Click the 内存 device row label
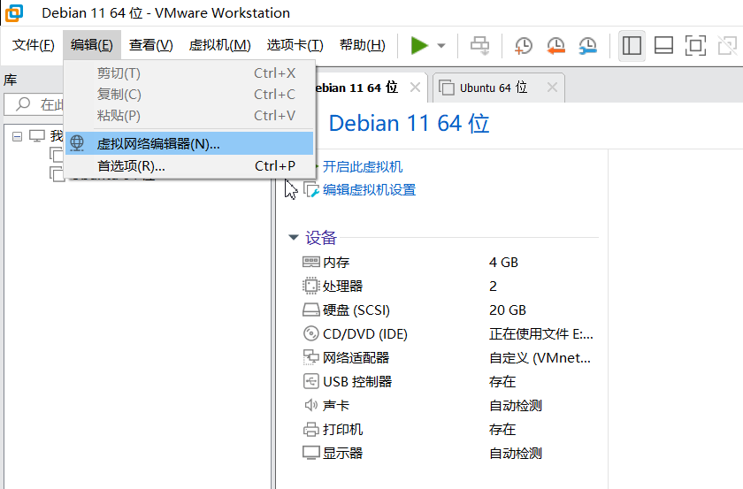 pyautogui.click(x=336, y=262)
